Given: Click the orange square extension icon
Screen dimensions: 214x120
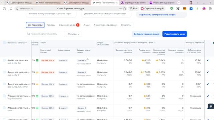Looking at the screenshot, I should [x=185, y=9].
